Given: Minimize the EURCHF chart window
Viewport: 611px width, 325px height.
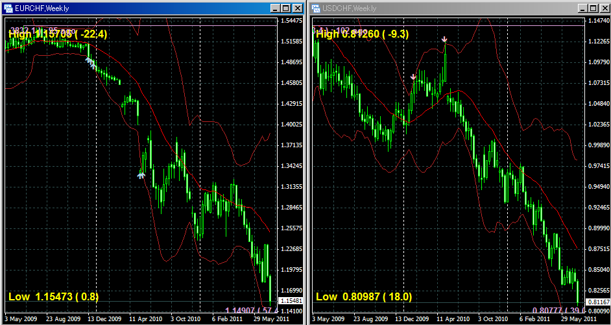Looking at the screenshot, I should pyautogui.click(x=276, y=8).
